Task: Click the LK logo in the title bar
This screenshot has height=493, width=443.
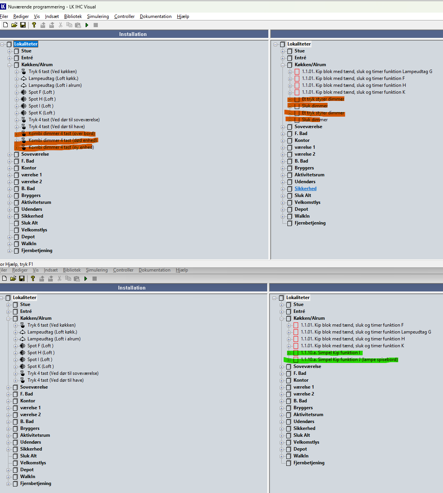Action: (3, 7)
